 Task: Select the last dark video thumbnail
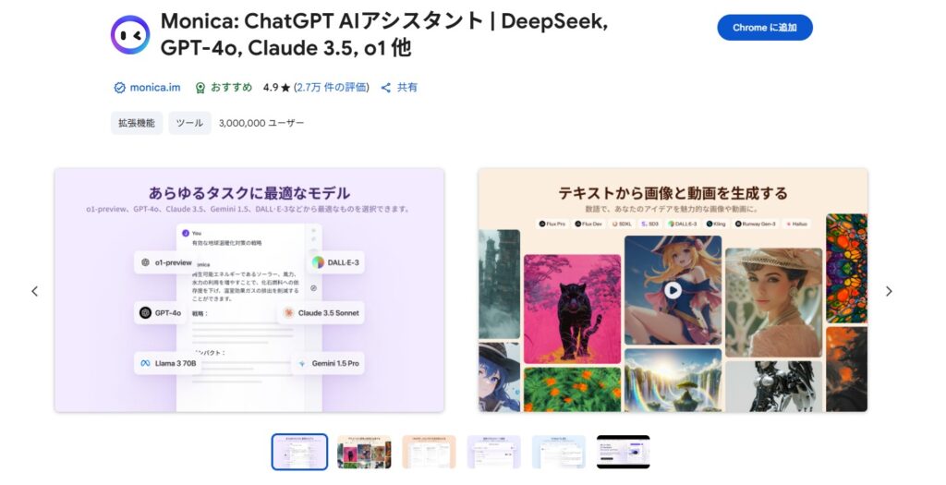(624, 452)
